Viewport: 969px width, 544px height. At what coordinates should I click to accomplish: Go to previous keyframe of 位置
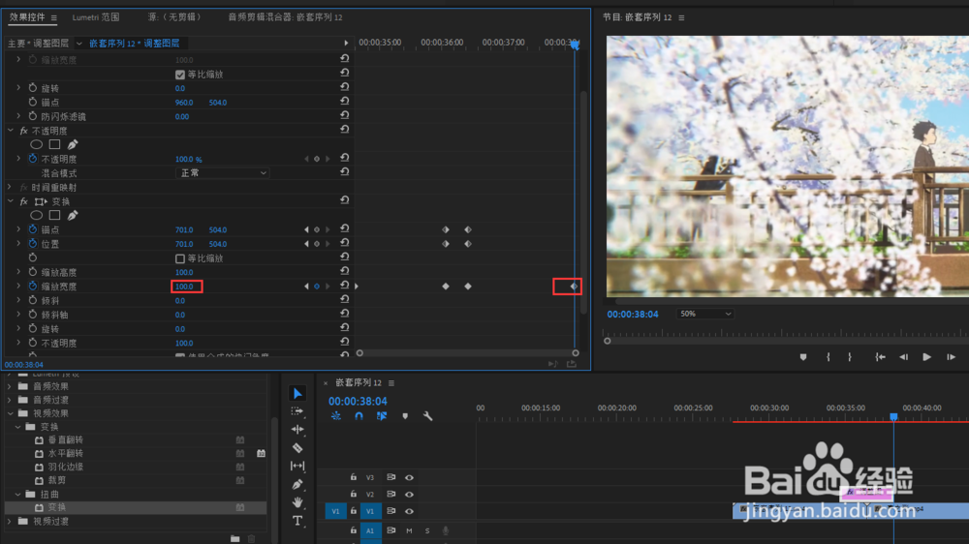[306, 244]
